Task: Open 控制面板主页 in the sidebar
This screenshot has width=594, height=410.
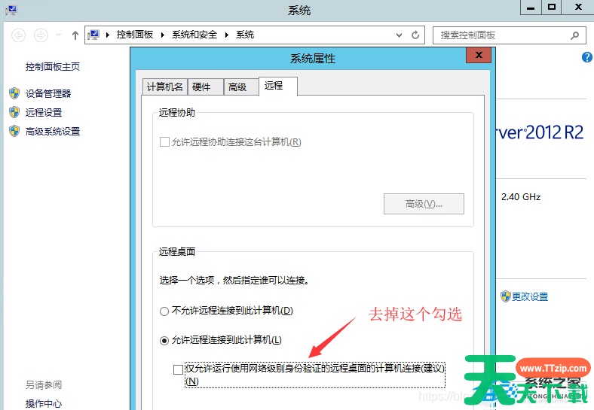Action: (x=53, y=67)
